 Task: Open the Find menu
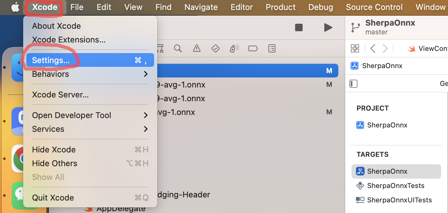coord(163,7)
